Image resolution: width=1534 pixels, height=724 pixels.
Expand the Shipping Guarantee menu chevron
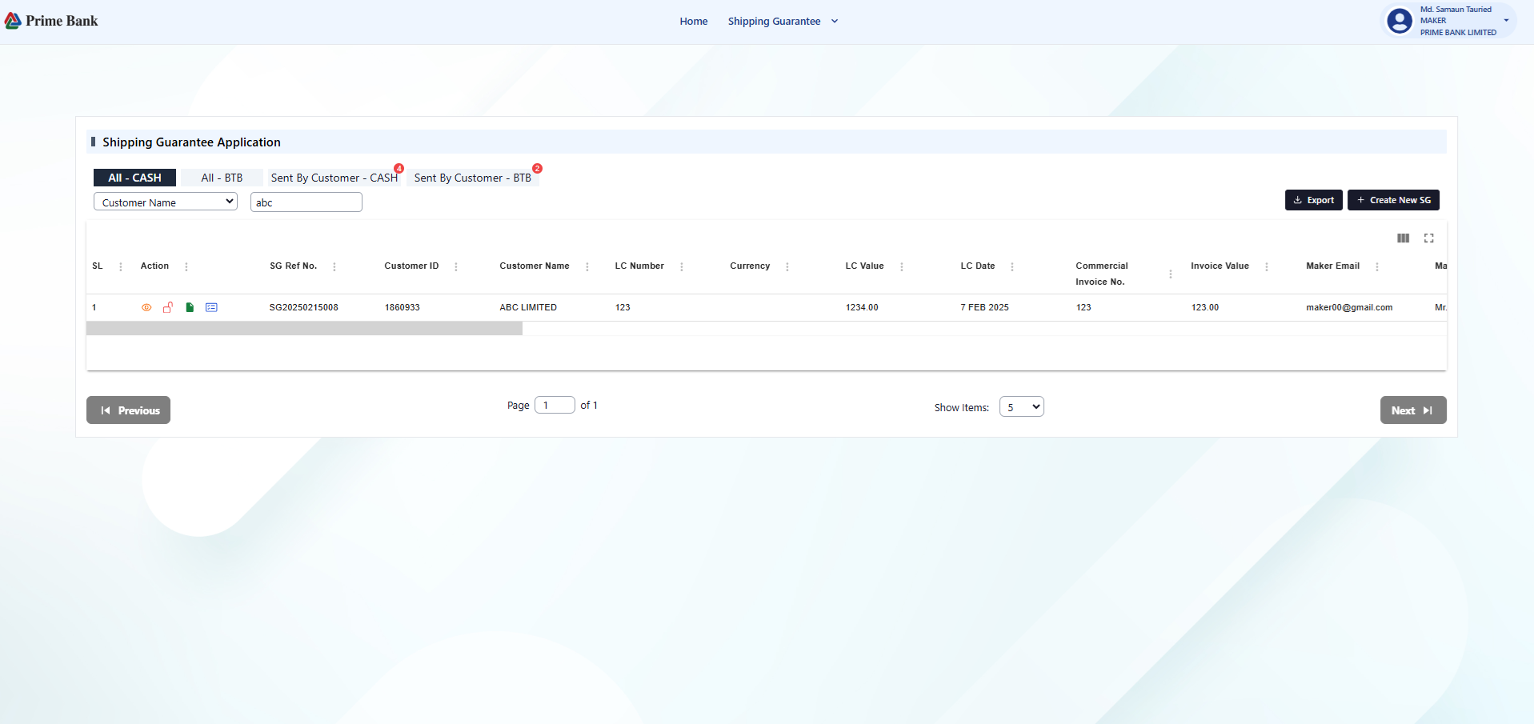(835, 22)
